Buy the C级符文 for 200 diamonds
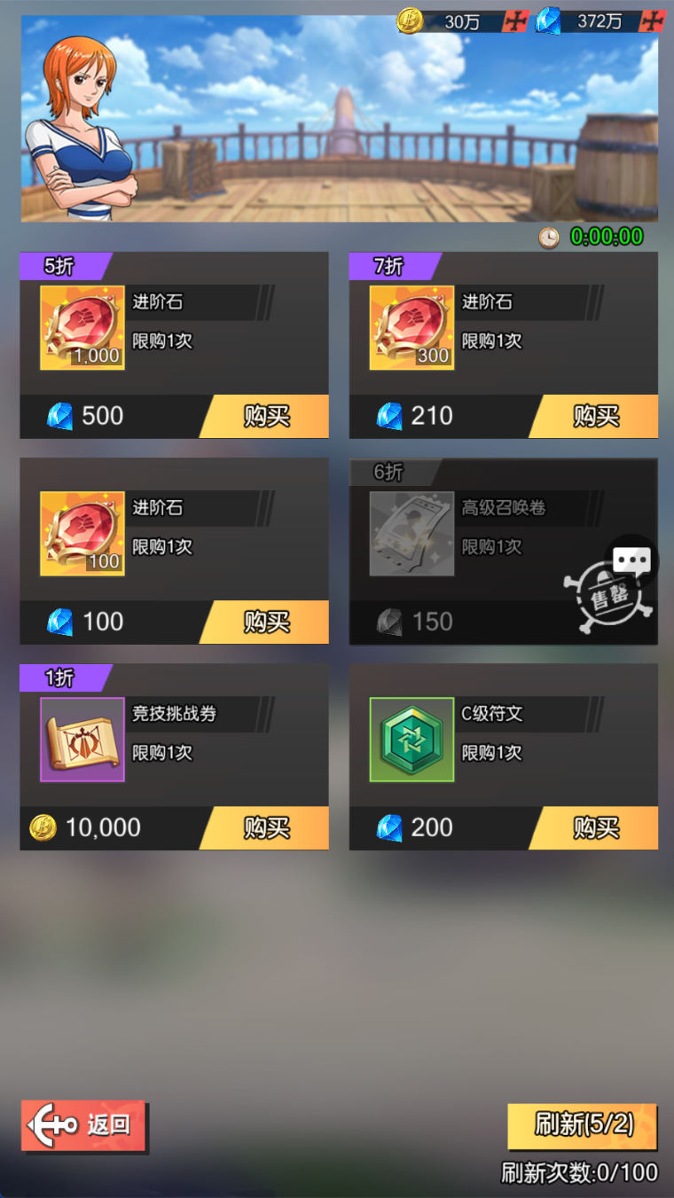Viewport: 674px width, 1198px height. (x=594, y=827)
